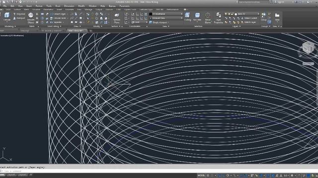
Task: Click the Group icon
Action: 264,16
